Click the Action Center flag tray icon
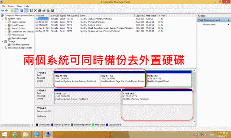Viewport: 231px width, 138px height. pyautogui.click(x=193, y=135)
